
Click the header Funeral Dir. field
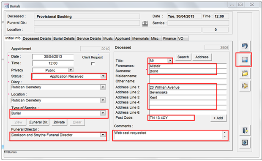(x=87, y=23)
